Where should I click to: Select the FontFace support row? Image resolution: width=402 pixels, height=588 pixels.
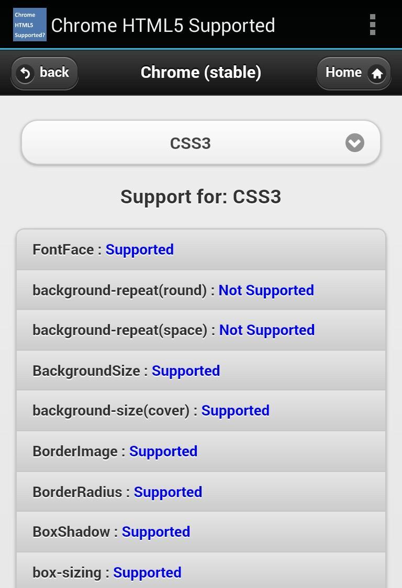(201, 250)
